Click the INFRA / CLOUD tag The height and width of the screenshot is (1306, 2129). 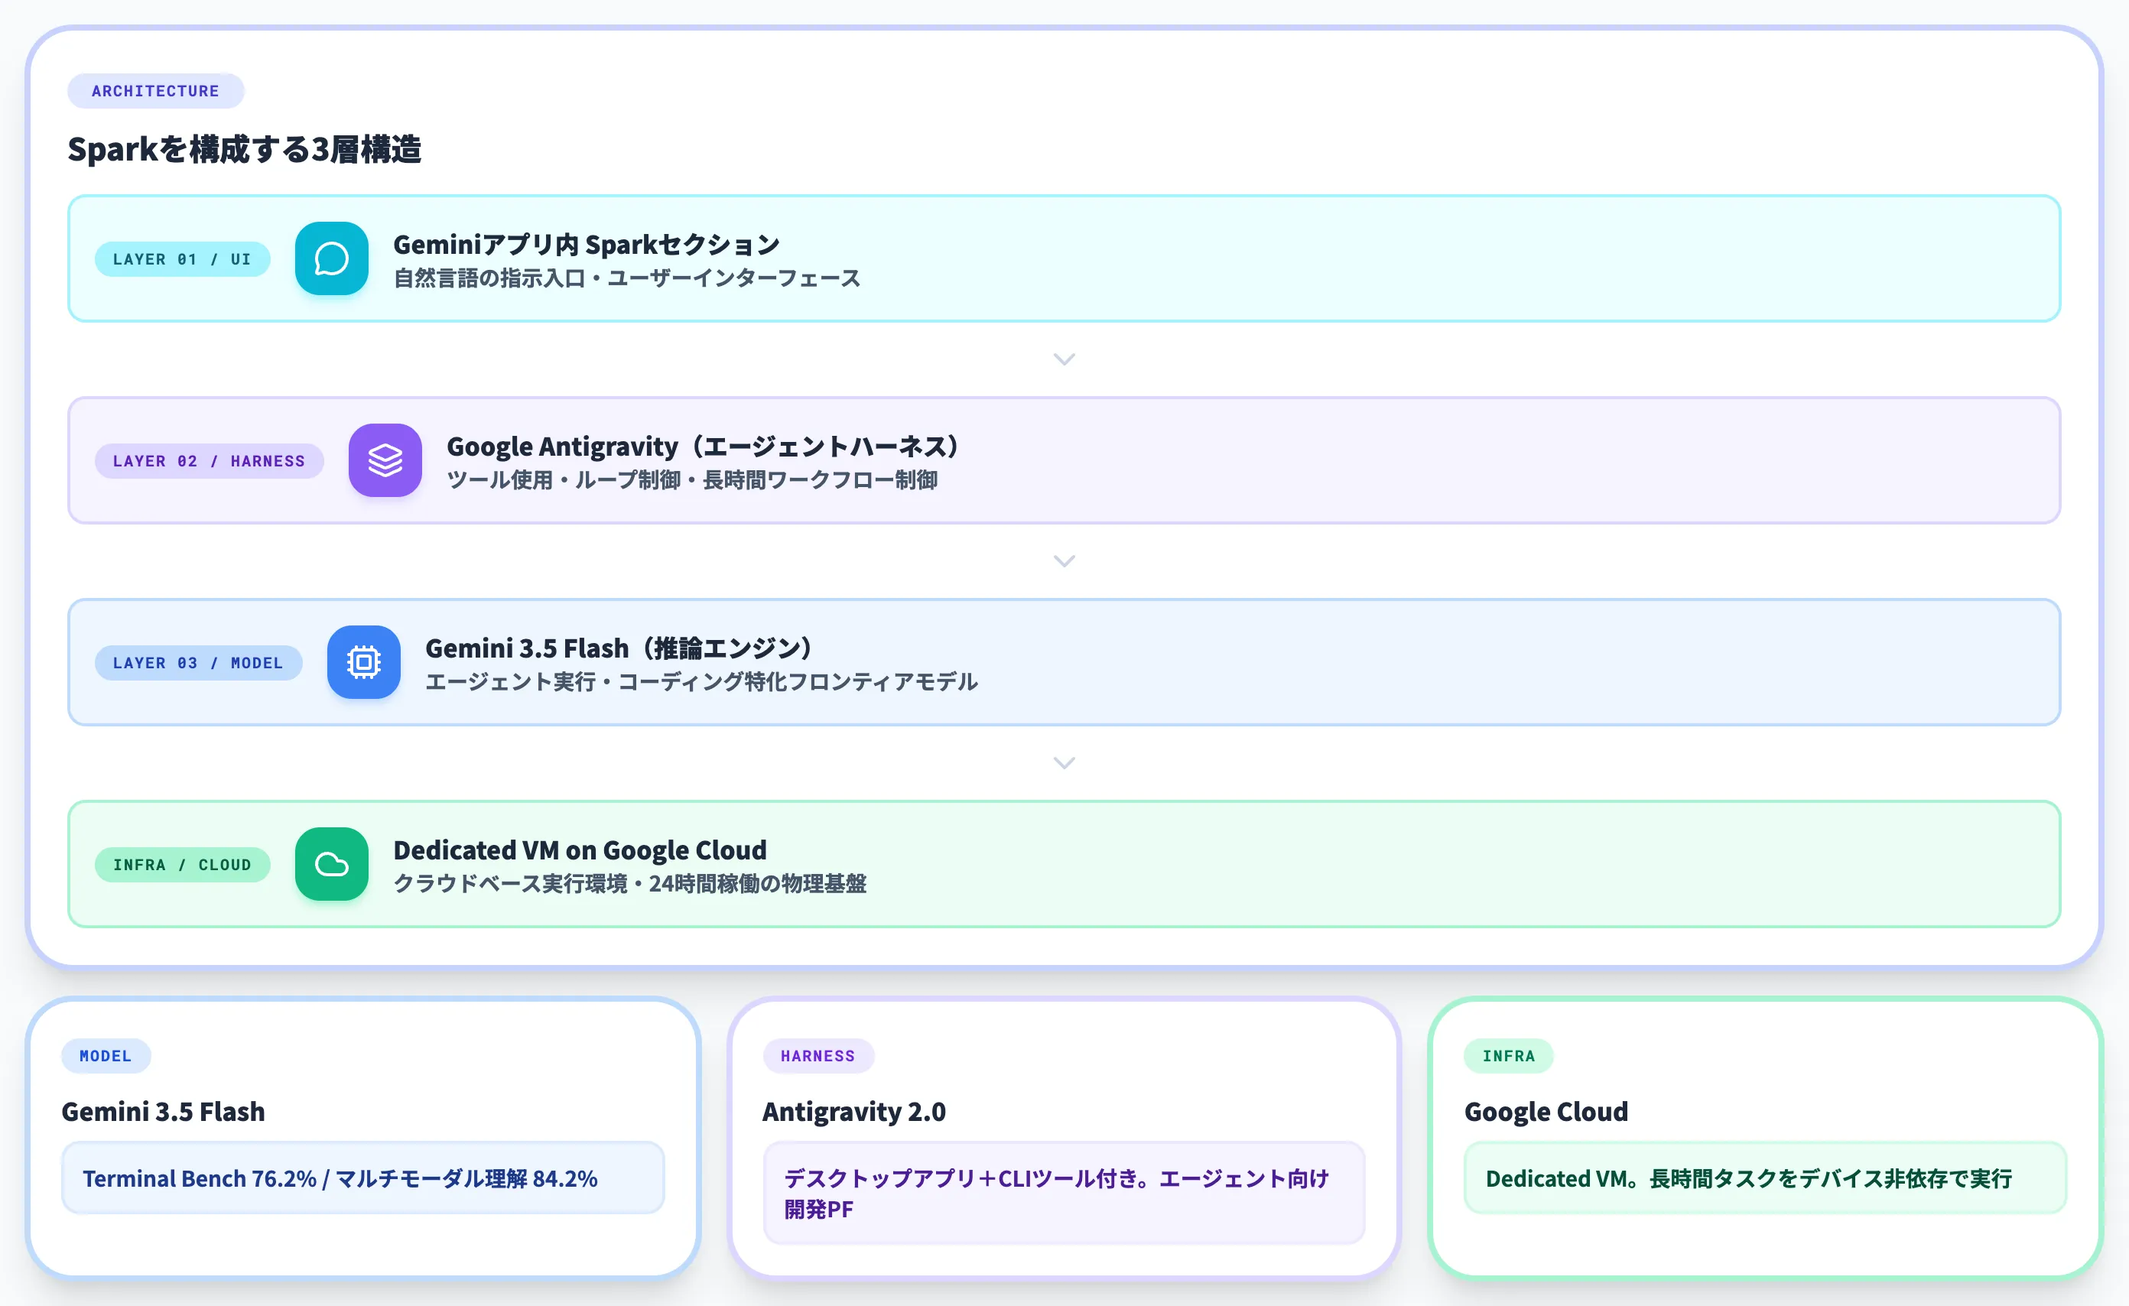tap(182, 866)
